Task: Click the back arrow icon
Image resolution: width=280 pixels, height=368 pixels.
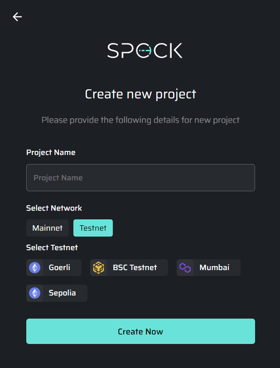Action: [x=17, y=17]
